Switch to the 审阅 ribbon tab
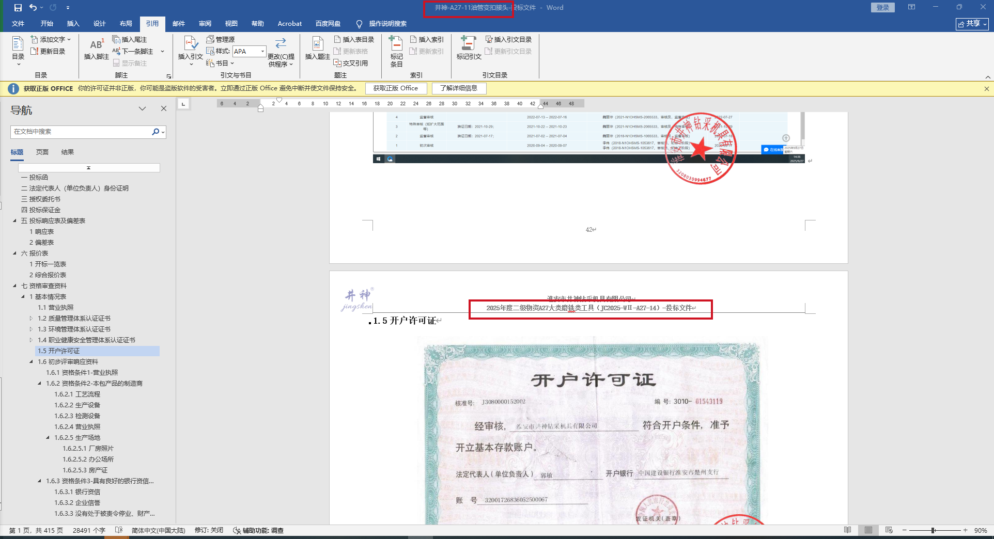Screen dimensions: 994x539 coord(205,24)
